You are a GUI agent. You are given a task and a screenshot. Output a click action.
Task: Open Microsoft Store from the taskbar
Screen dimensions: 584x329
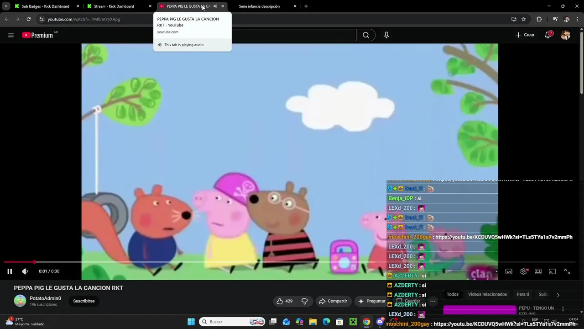pyautogui.click(x=339, y=322)
